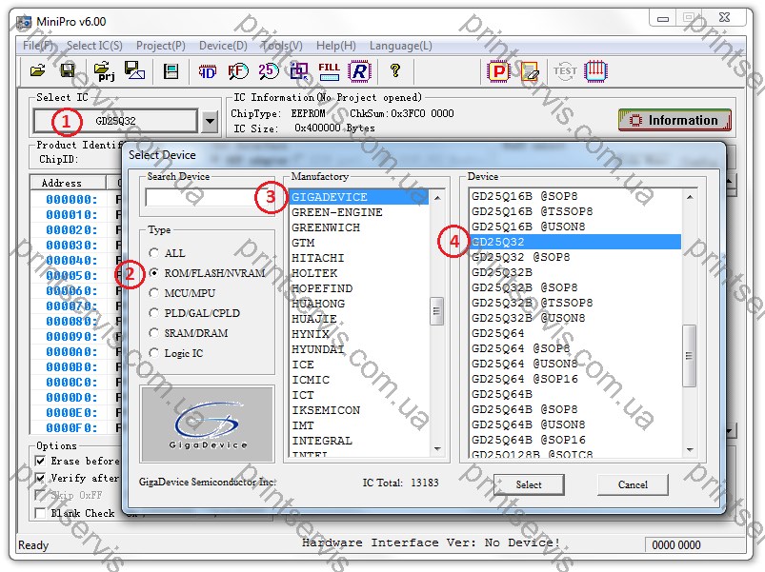Select INTEGRAL in Manufactory list
The height and width of the screenshot is (572, 765).
coord(359,441)
